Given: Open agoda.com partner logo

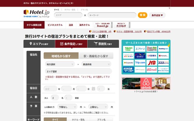Looking at the screenshot, I should coord(129,56).
